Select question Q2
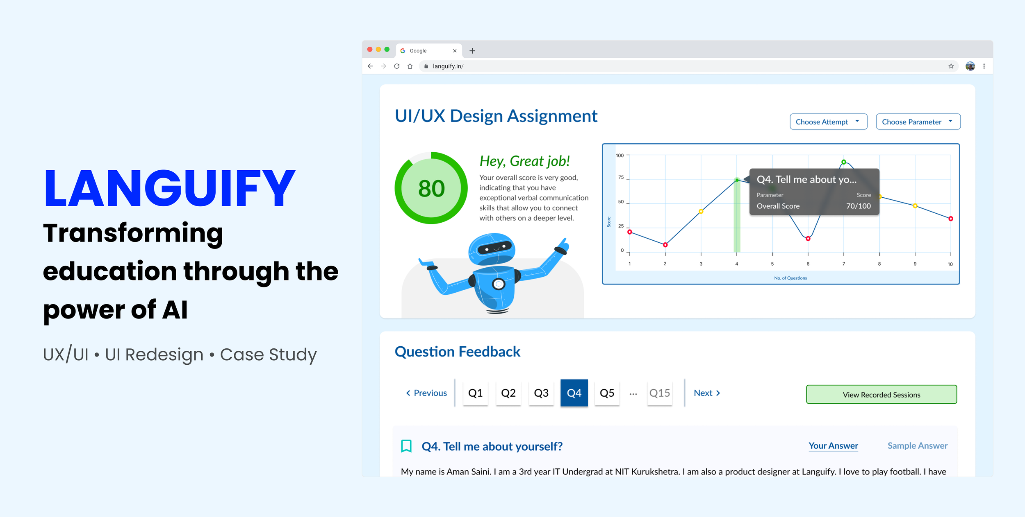 (x=508, y=393)
